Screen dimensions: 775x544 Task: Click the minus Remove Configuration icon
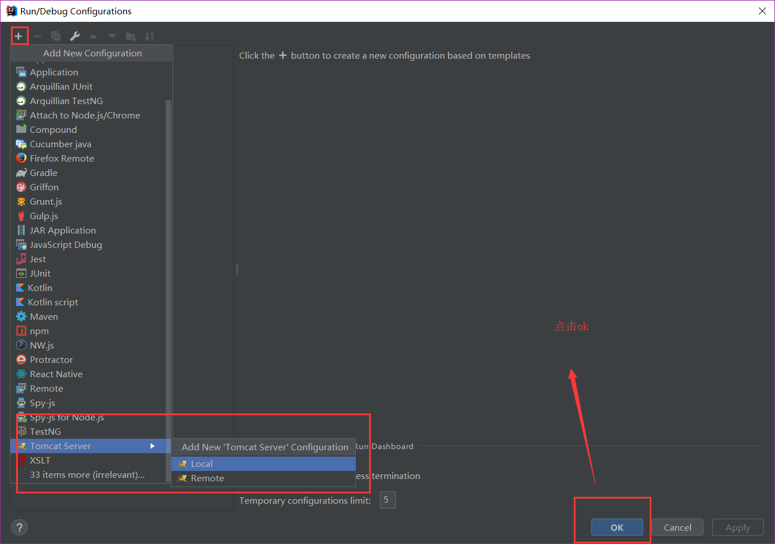coord(37,36)
